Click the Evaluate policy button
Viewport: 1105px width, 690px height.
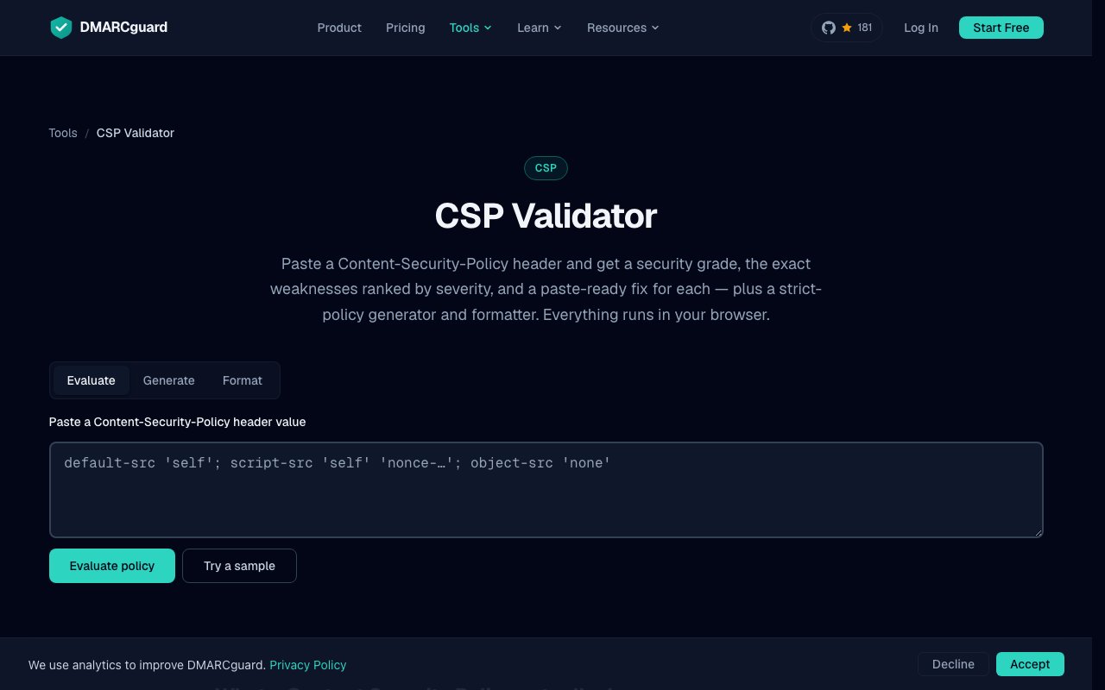[x=112, y=566]
